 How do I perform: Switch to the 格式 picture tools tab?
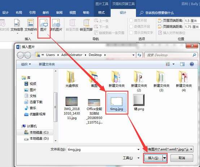coord(101,13)
